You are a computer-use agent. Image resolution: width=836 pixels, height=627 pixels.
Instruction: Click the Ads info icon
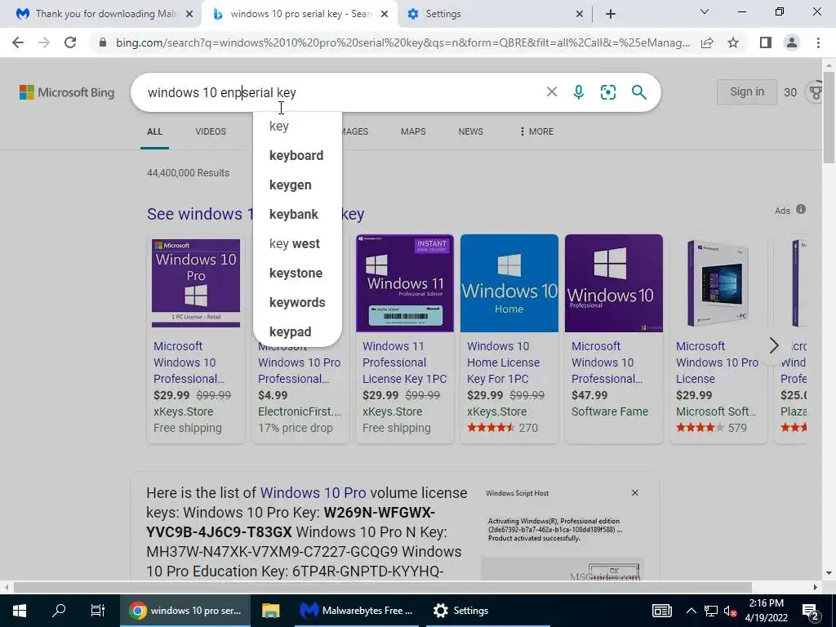click(801, 209)
